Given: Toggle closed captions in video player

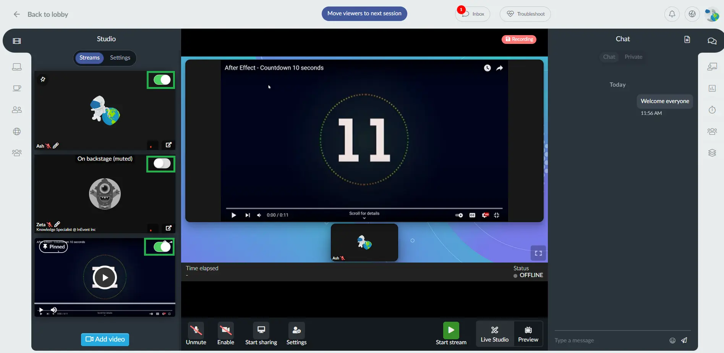Looking at the screenshot, I should tap(472, 215).
